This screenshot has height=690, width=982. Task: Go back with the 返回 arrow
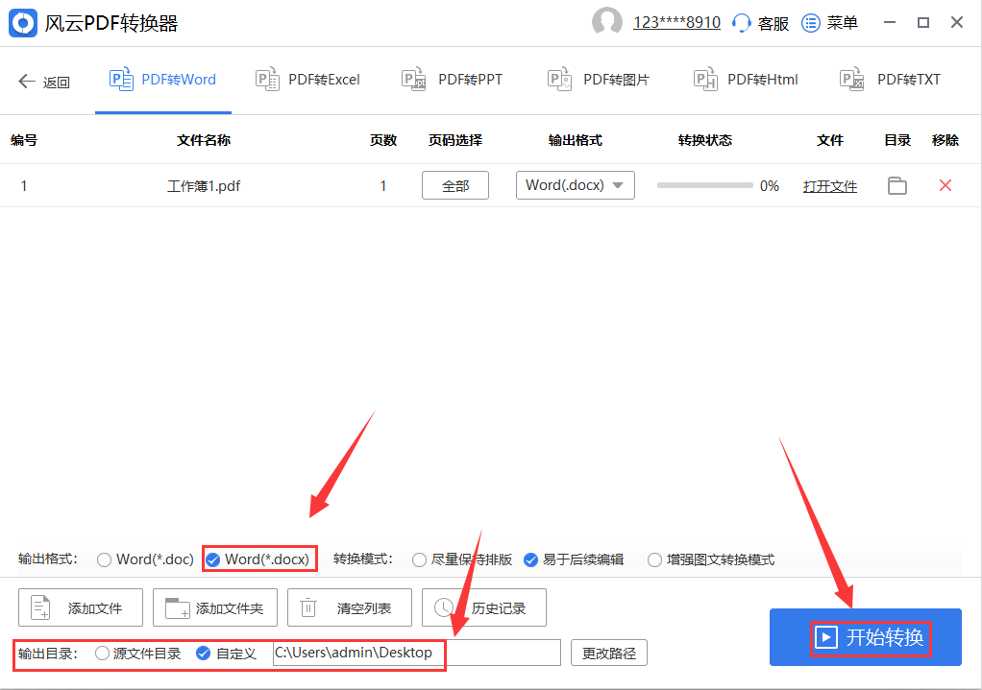(x=44, y=82)
